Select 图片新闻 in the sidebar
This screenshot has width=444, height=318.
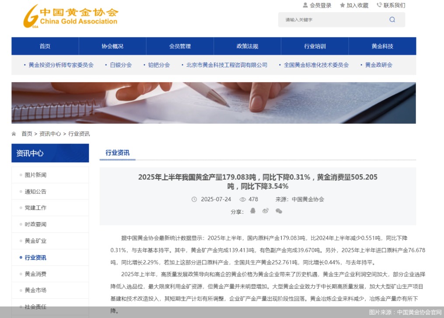(x=36, y=175)
